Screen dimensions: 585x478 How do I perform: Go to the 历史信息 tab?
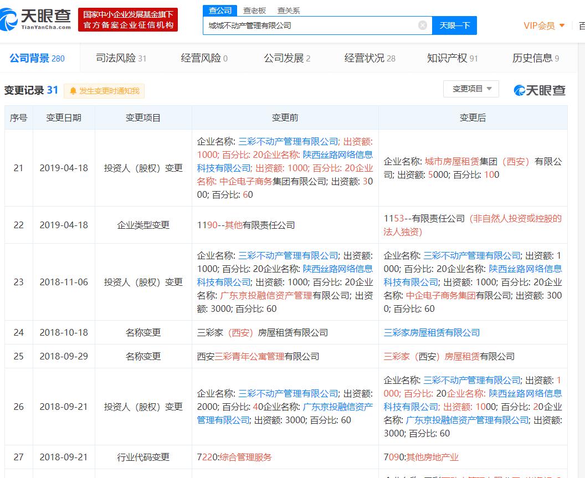click(535, 58)
